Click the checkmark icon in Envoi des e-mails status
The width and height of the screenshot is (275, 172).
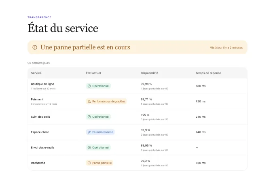89,148
